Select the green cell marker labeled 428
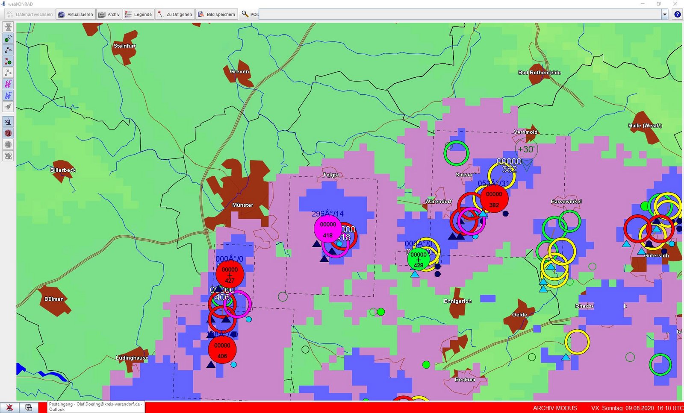The height and width of the screenshot is (413, 684). [x=419, y=260]
